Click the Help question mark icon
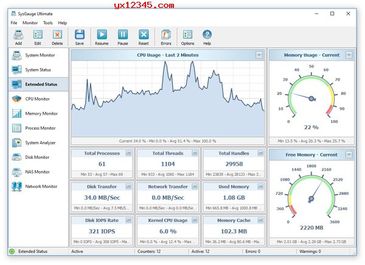Viewport: 365px width, 265px height. click(x=207, y=35)
